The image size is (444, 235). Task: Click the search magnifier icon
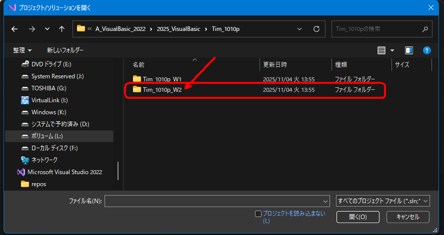tap(425, 29)
